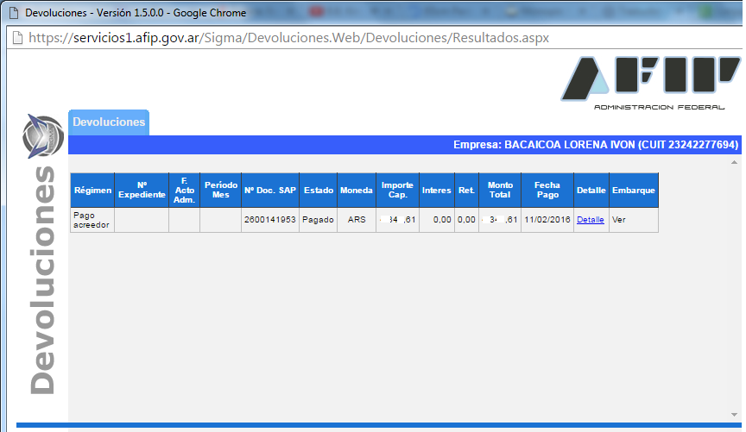Click the Nº Doc. SAP column header
Image resolution: width=746 pixels, height=432 pixels.
coord(270,190)
